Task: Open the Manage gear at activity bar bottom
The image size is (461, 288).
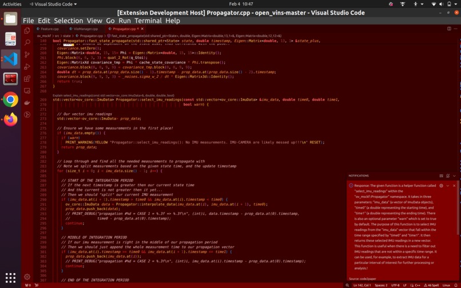Action: [x=27, y=277]
